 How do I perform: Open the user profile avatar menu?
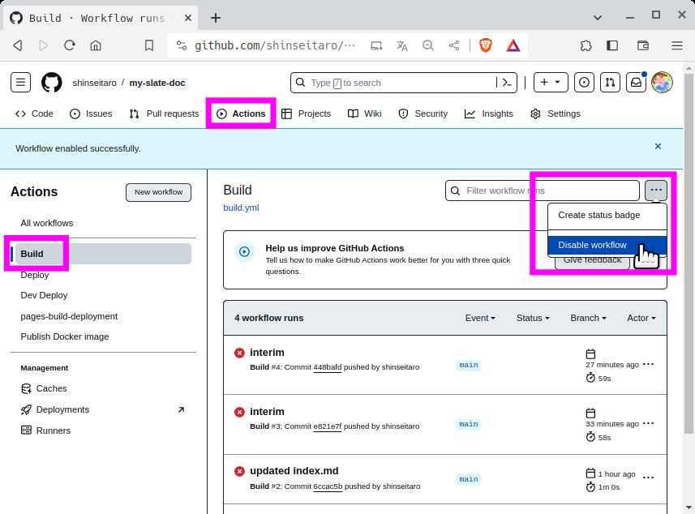point(662,83)
